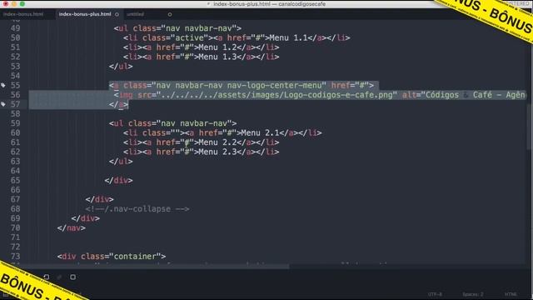Click the "Menu 2.3" text on line 62
This screenshot has width=533, height=300.
pos(218,152)
